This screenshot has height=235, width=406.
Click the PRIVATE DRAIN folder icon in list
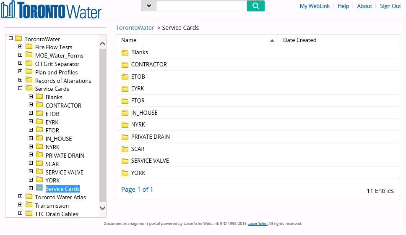coord(125,137)
